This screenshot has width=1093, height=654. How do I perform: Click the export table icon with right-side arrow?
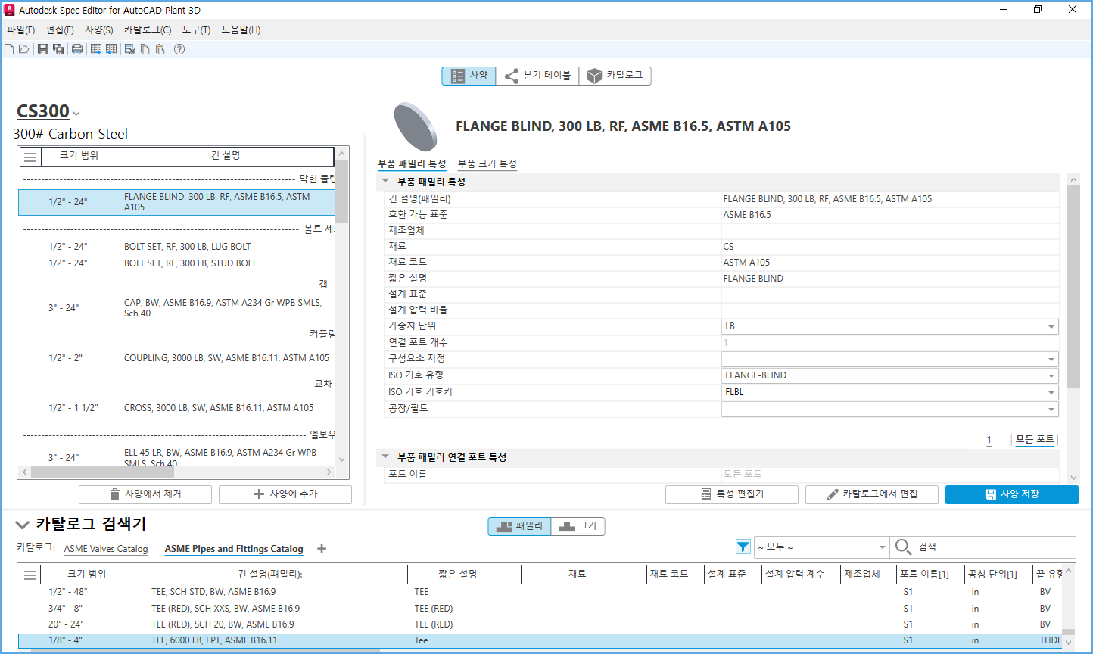(x=96, y=49)
